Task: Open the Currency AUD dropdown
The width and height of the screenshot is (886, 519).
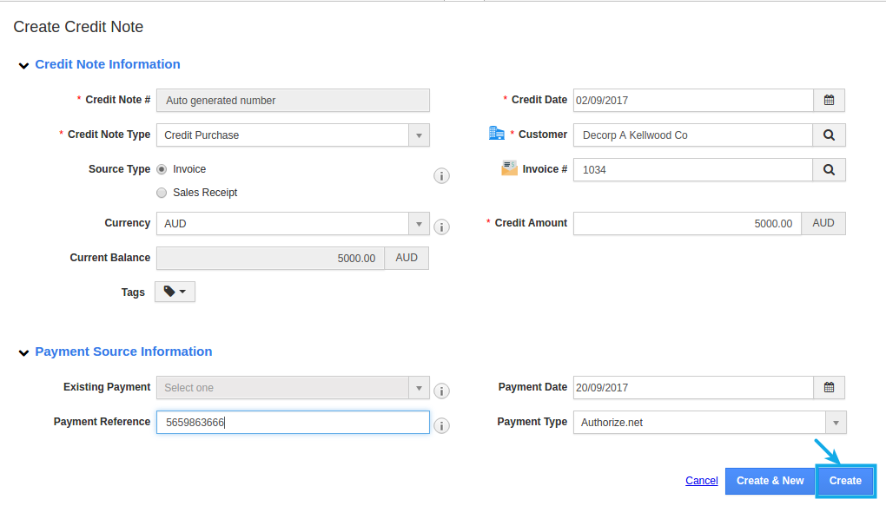Action: (x=419, y=224)
